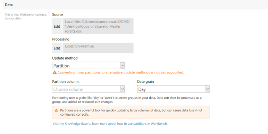
Task: Open the Choose column partition dropdown
Action: click(x=89, y=89)
